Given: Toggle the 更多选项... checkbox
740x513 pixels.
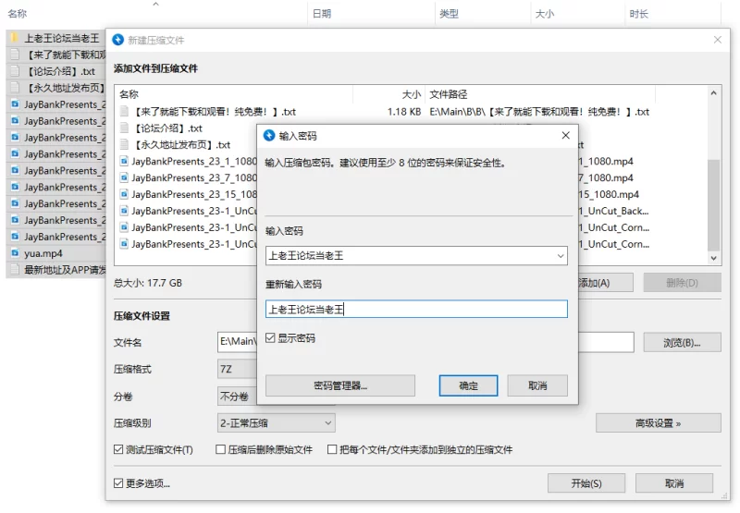Looking at the screenshot, I should point(118,483).
